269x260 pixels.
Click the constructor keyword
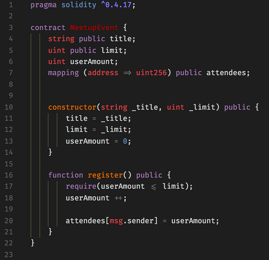[72, 107]
